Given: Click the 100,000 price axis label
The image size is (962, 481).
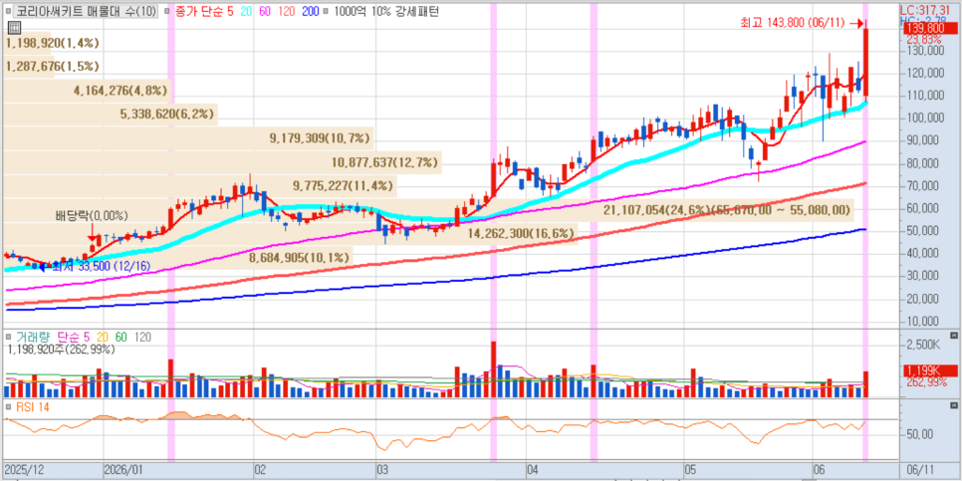Looking at the screenshot, I should pyautogui.click(x=927, y=118).
